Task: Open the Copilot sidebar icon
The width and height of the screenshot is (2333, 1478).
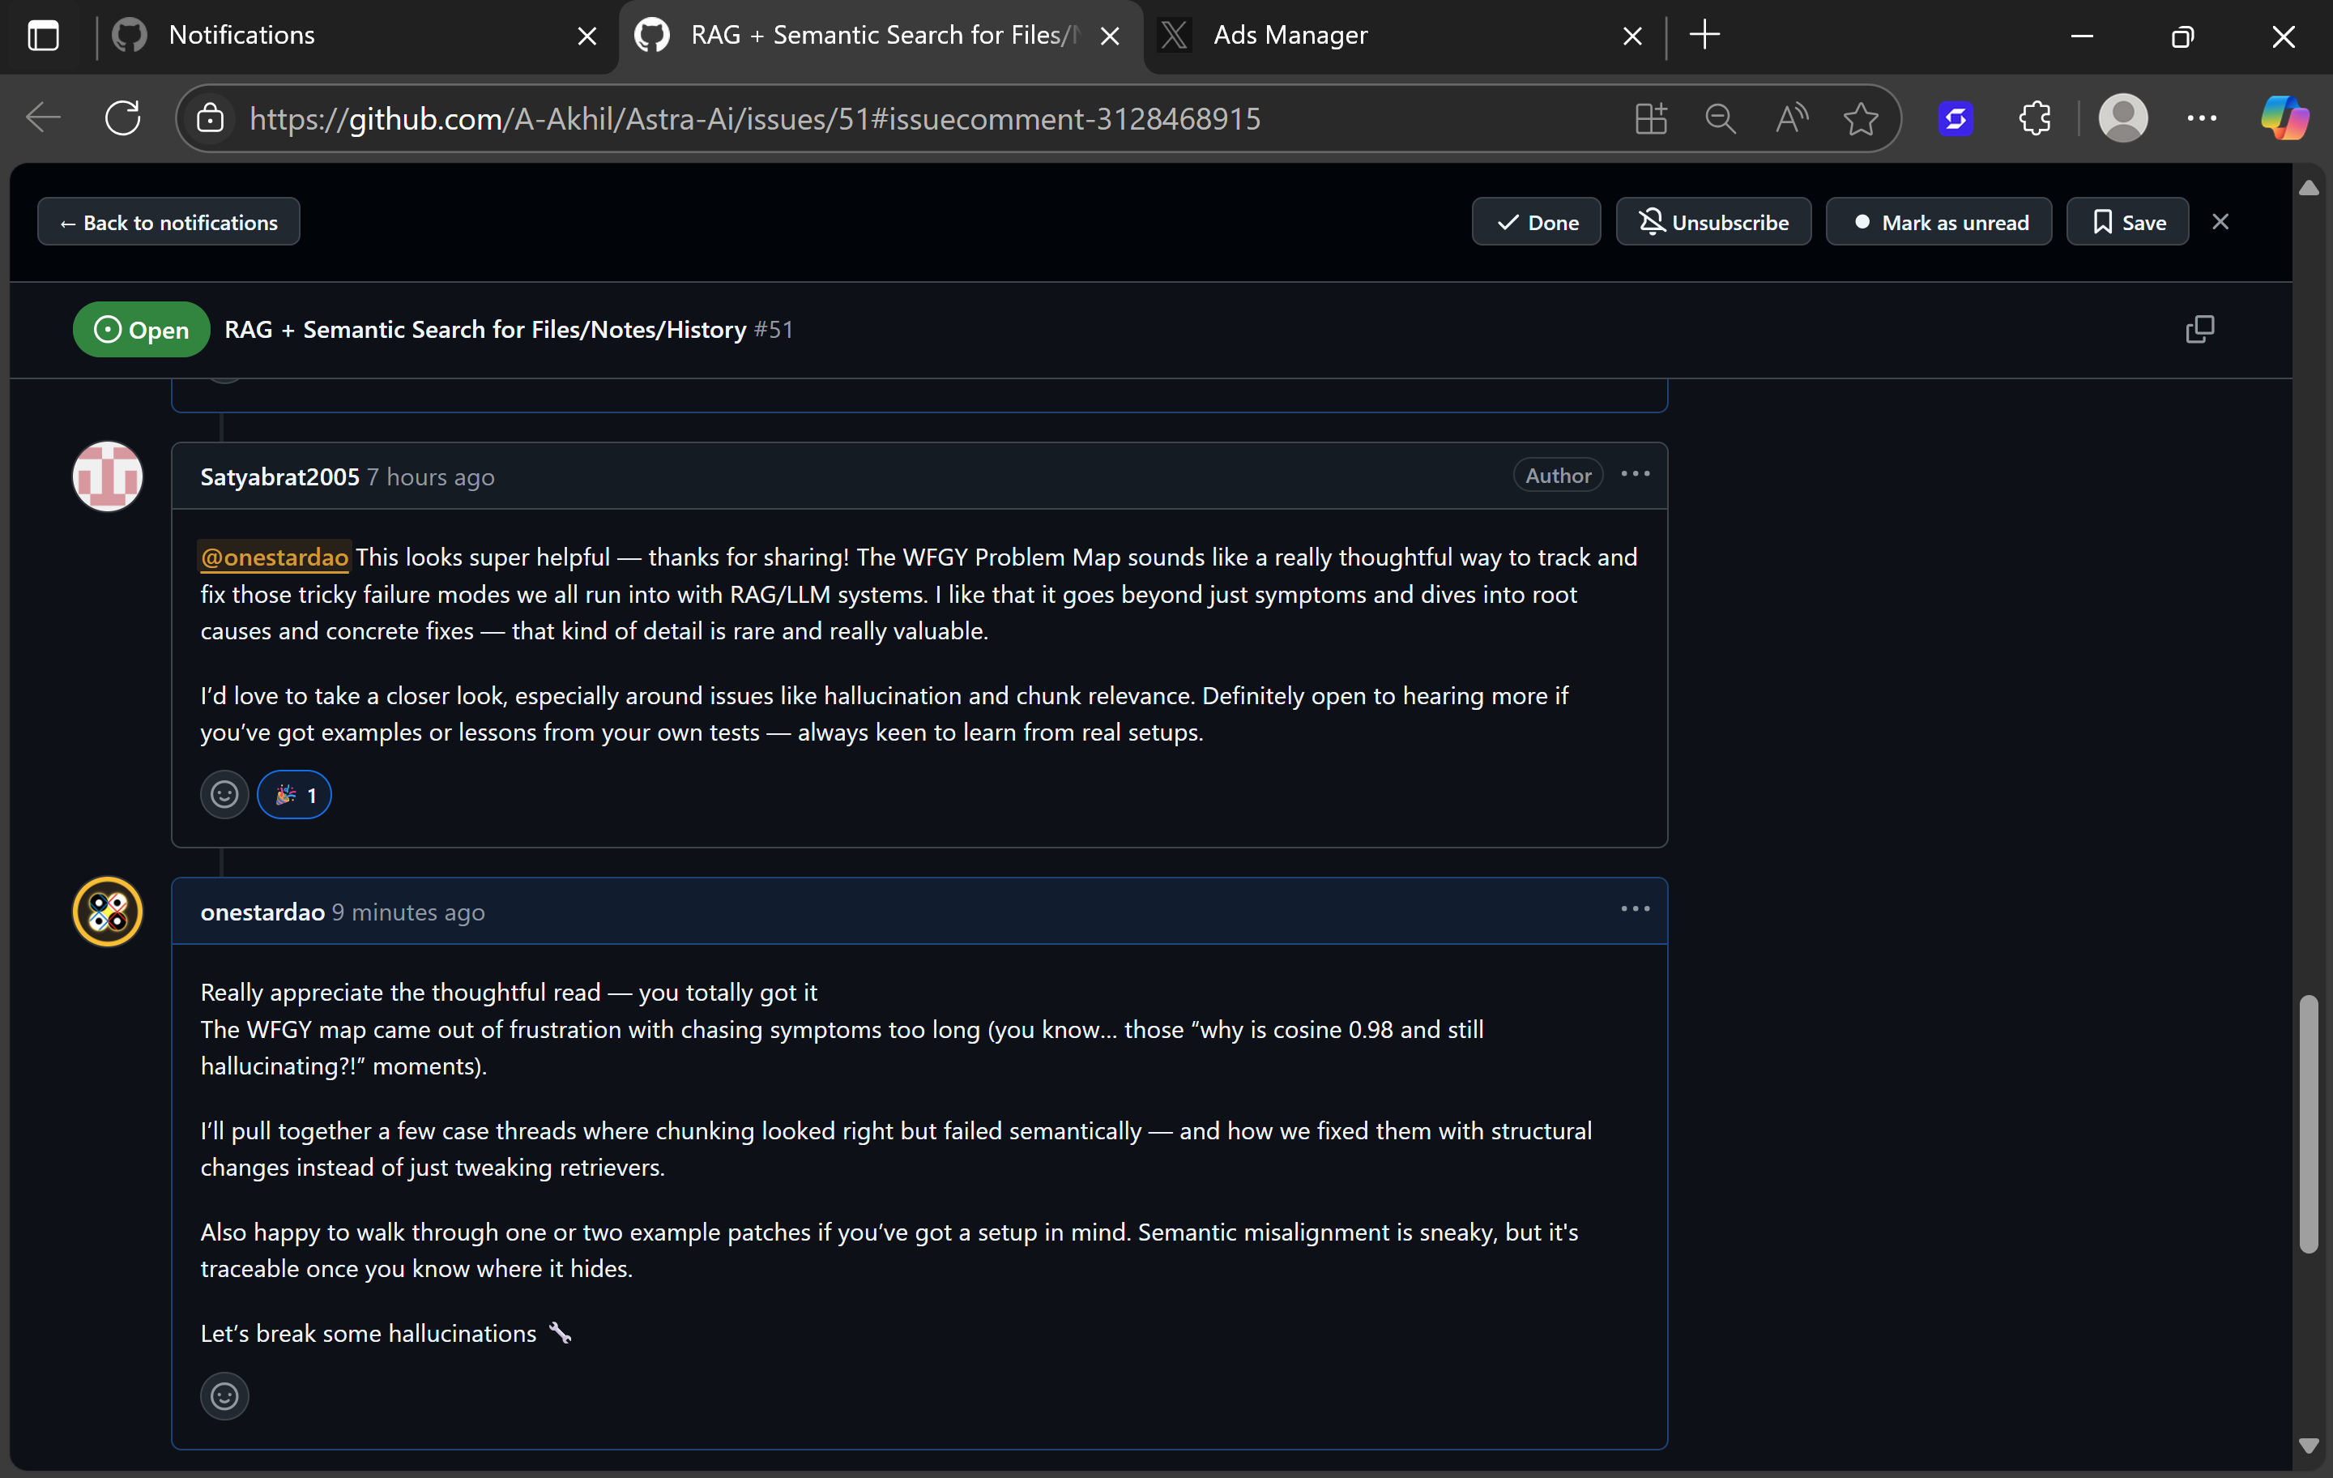Action: coord(2284,118)
